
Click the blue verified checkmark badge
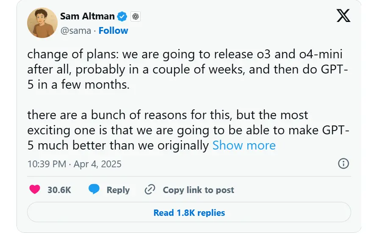pos(122,16)
